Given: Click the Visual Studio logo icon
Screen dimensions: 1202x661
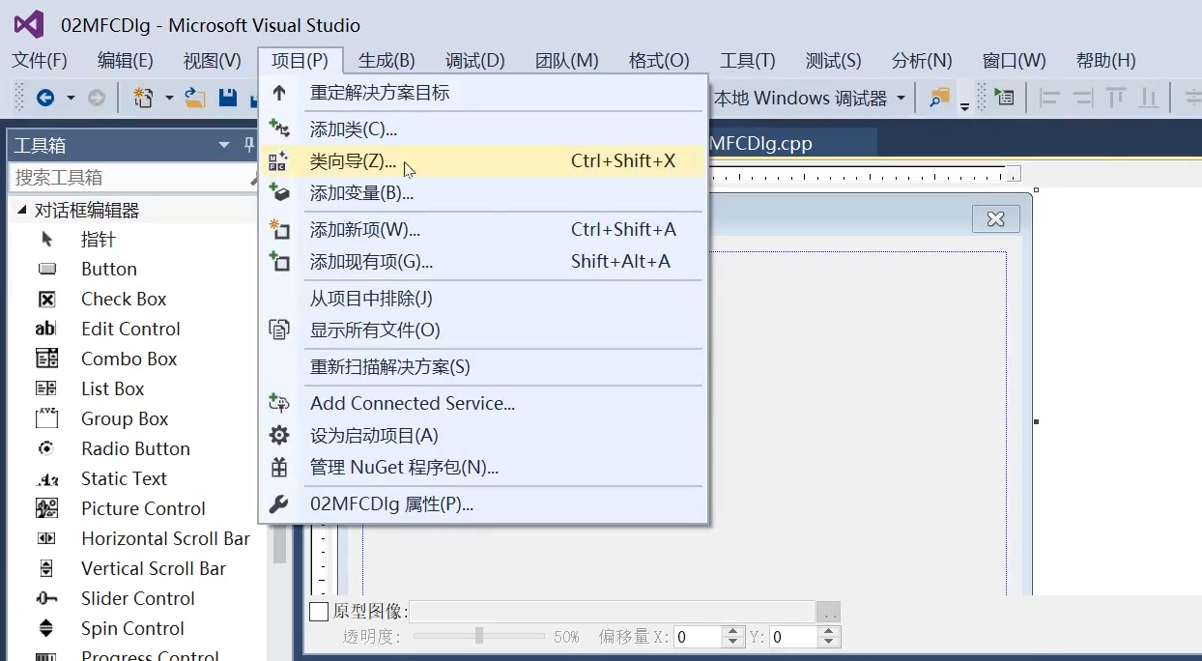Looking at the screenshot, I should [29, 24].
